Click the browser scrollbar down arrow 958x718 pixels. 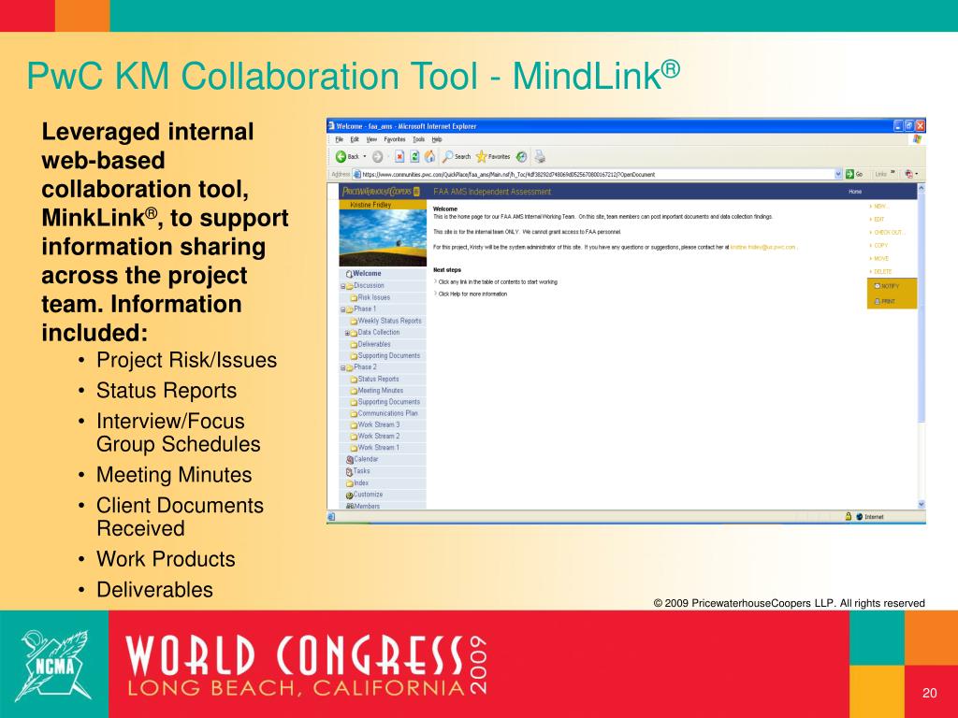point(922,504)
